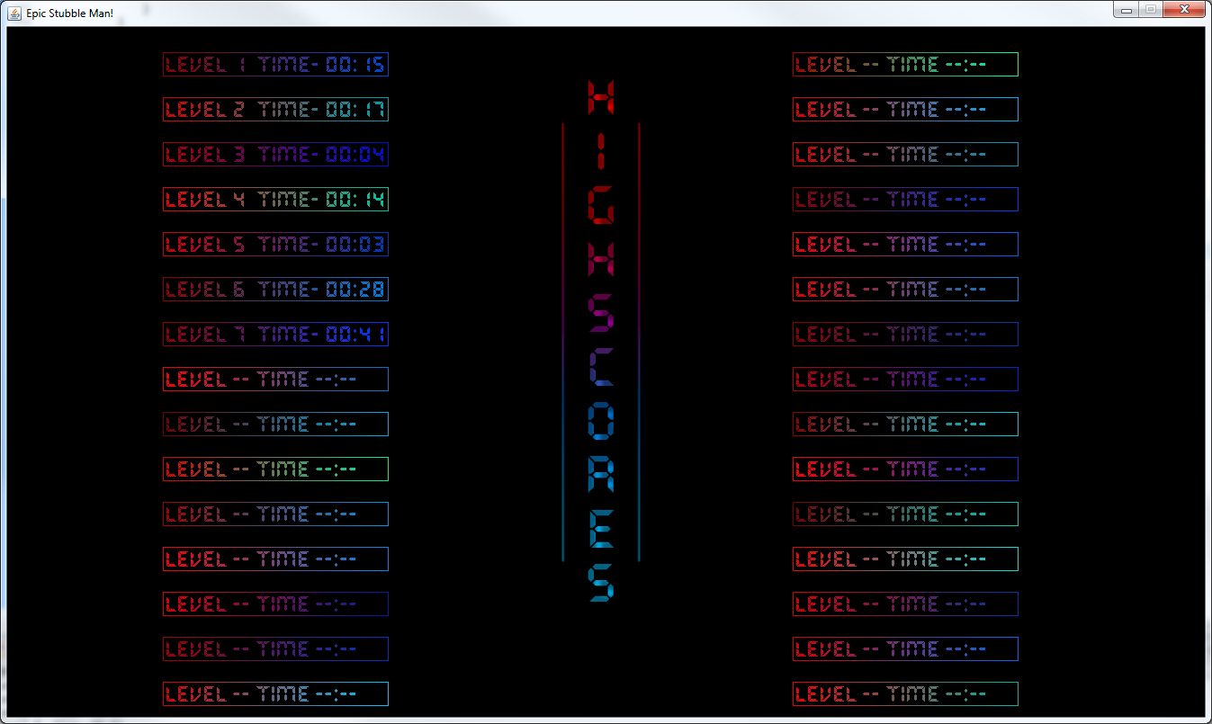
Task: Click the letter O in the HIGHSCORES title
Action: click(600, 421)
